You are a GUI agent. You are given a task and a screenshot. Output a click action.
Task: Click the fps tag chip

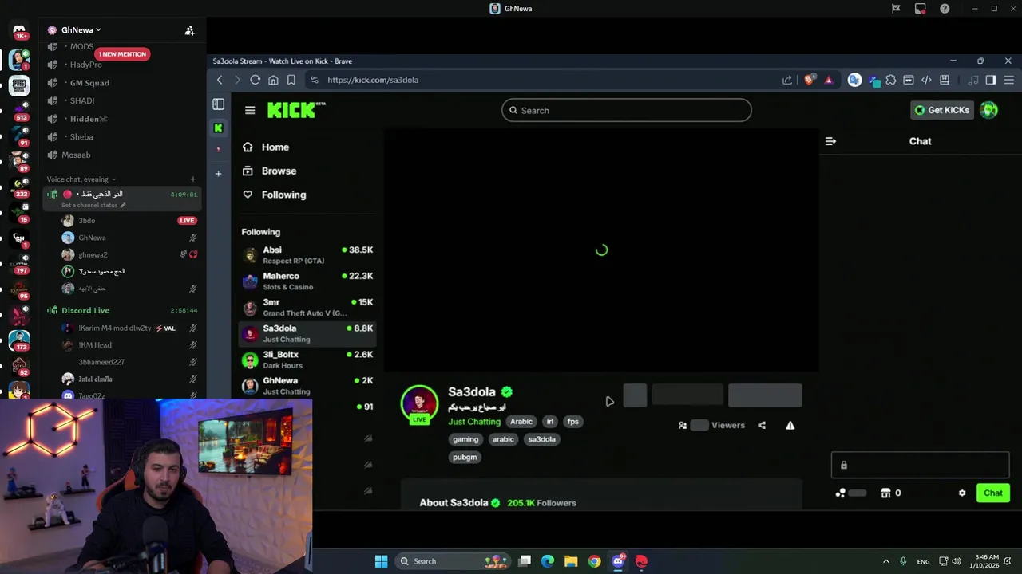click(x=572, y=422)
